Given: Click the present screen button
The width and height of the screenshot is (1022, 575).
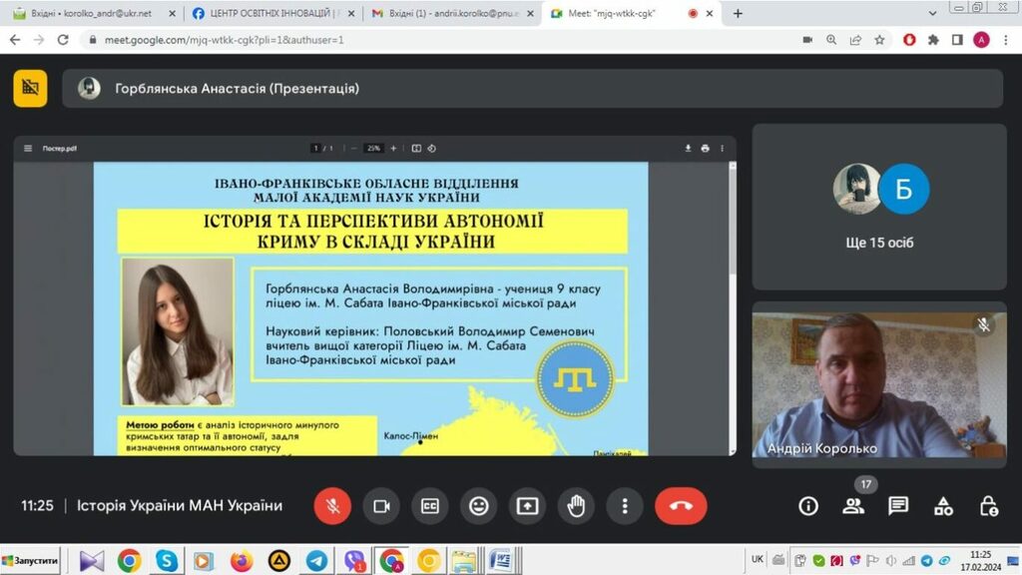Looking at the screenshot, I should 527,506.
